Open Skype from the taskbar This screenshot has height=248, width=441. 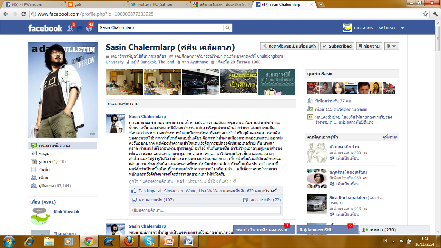click(x=149, y=241)
